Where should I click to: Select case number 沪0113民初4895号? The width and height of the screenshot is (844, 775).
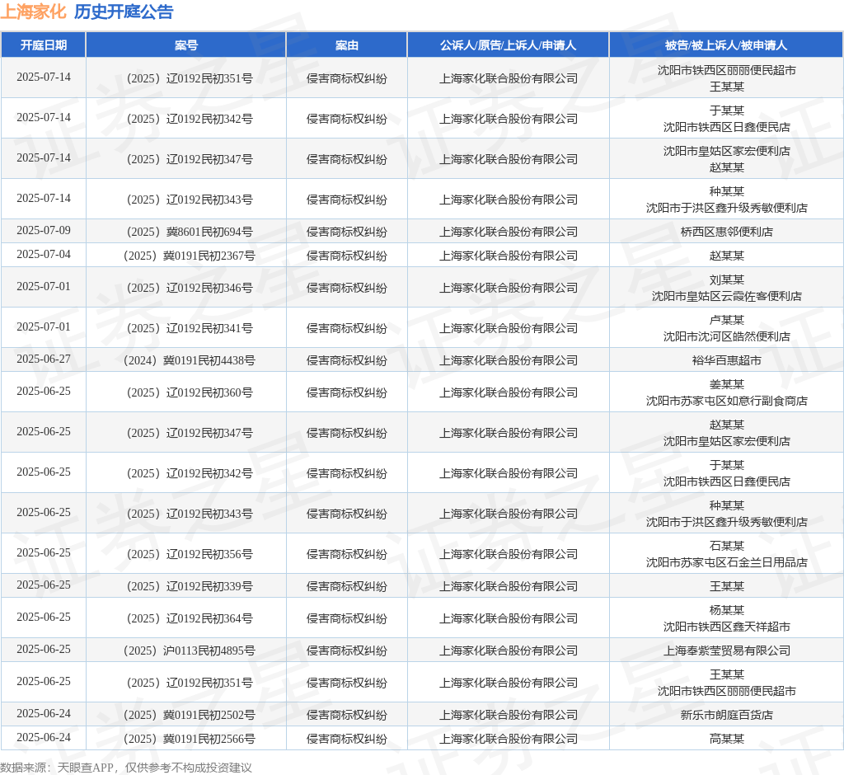[x=190, y=651]
